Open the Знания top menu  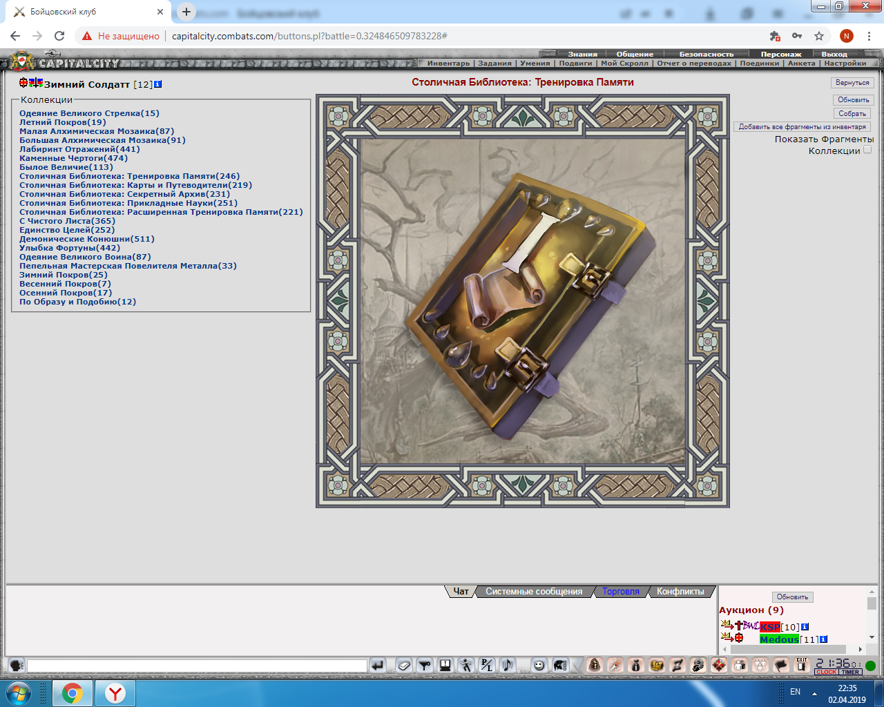click(x=583, y=54)
